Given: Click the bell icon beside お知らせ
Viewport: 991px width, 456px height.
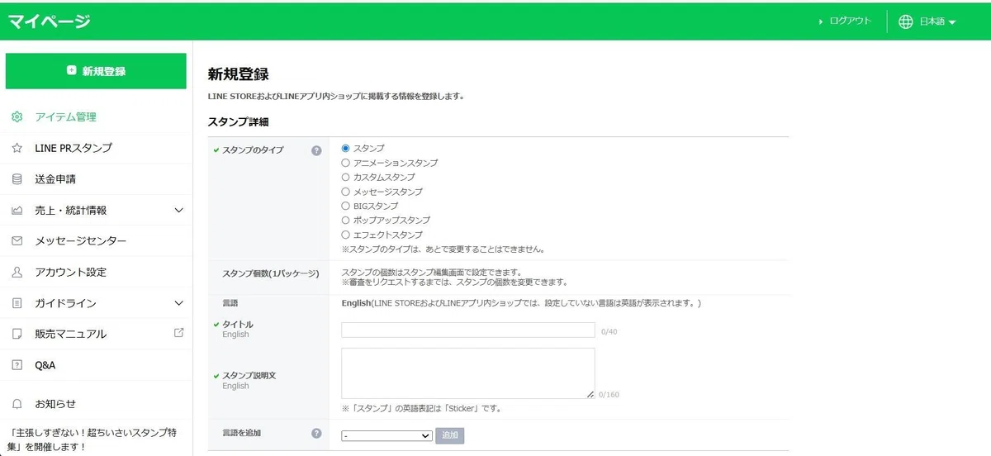Looking at the screenshot, I should [17, 404].
